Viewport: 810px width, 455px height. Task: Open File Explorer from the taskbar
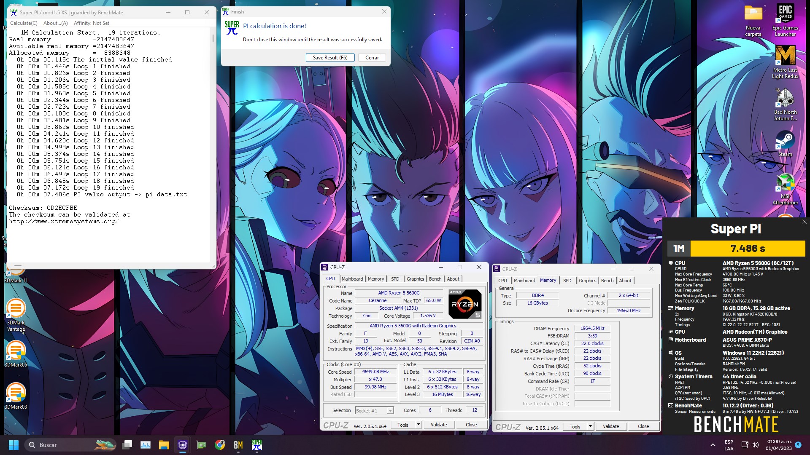pos(164,445)
